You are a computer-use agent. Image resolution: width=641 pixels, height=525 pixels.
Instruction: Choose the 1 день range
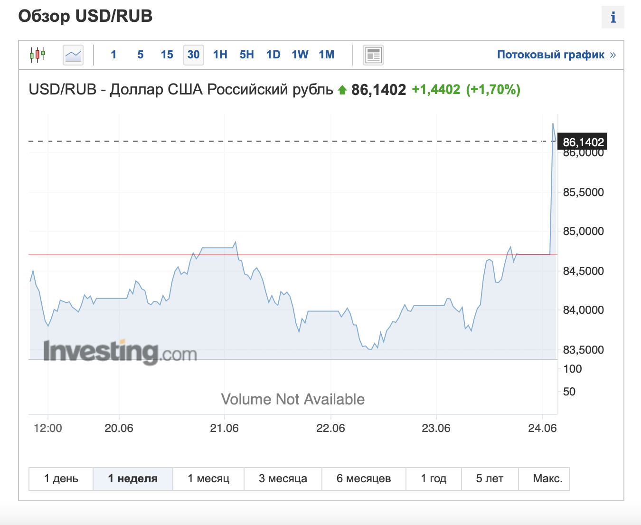[x=61, y=478]
